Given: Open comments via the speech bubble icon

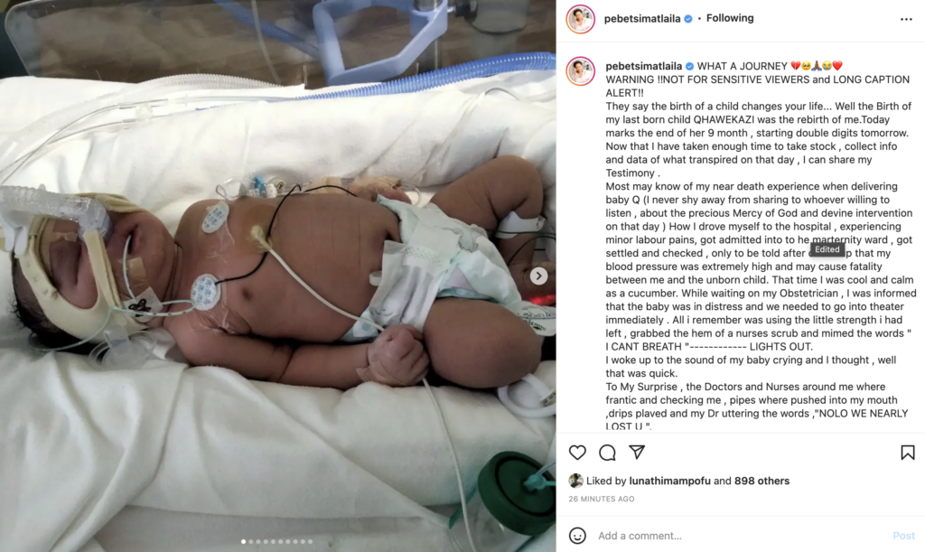Looking at the screenshot, I should pyautogui.click(x=607, y=453).
